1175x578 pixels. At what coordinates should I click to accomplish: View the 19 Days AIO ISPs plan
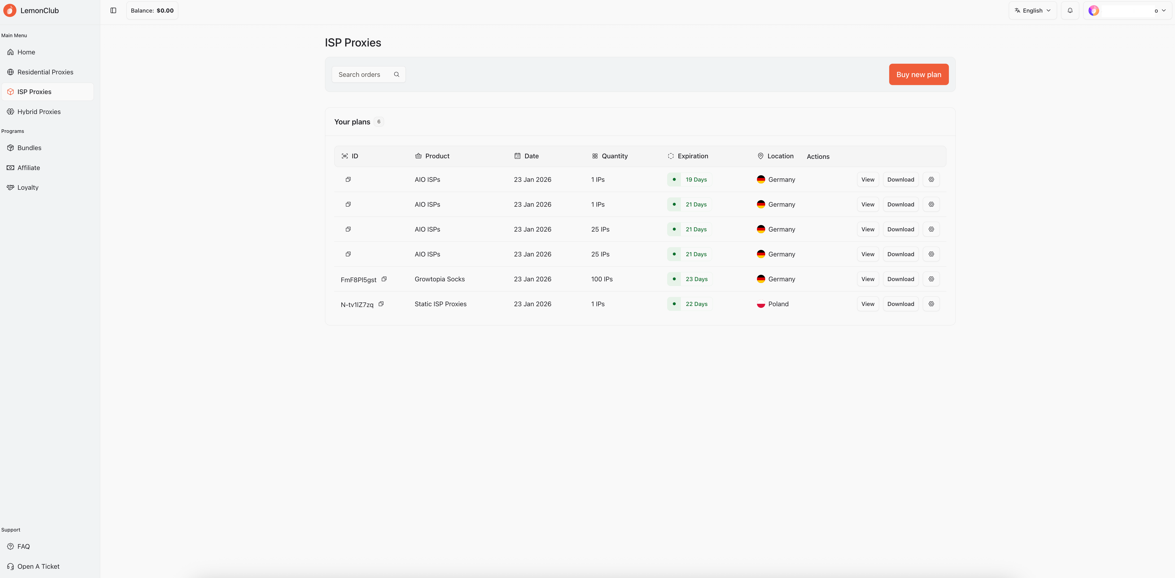pos(868,179)
